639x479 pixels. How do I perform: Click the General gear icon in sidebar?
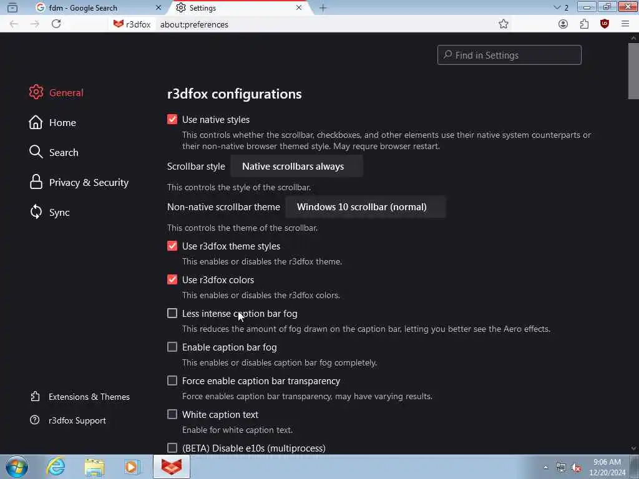pyautogui.click(x=36, y=92)
